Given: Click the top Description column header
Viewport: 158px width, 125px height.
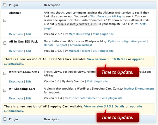Looking at the screenshot, I should pyautogui.click(x=52, y=5).
